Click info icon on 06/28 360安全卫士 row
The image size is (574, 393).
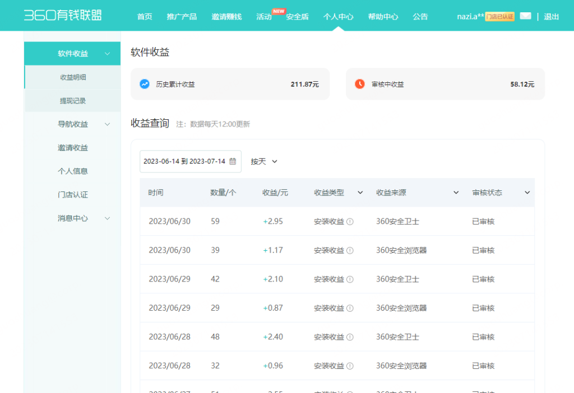[350, 337]
